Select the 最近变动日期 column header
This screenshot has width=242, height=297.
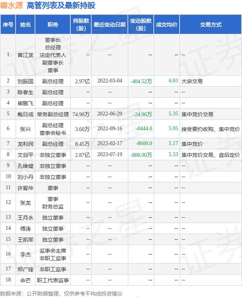[x=110, y=25]
